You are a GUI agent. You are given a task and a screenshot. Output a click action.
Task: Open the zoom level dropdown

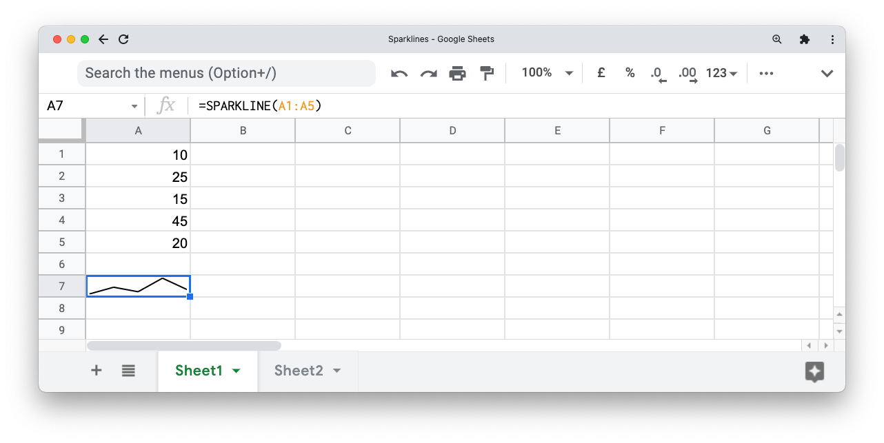pos(546,72)
